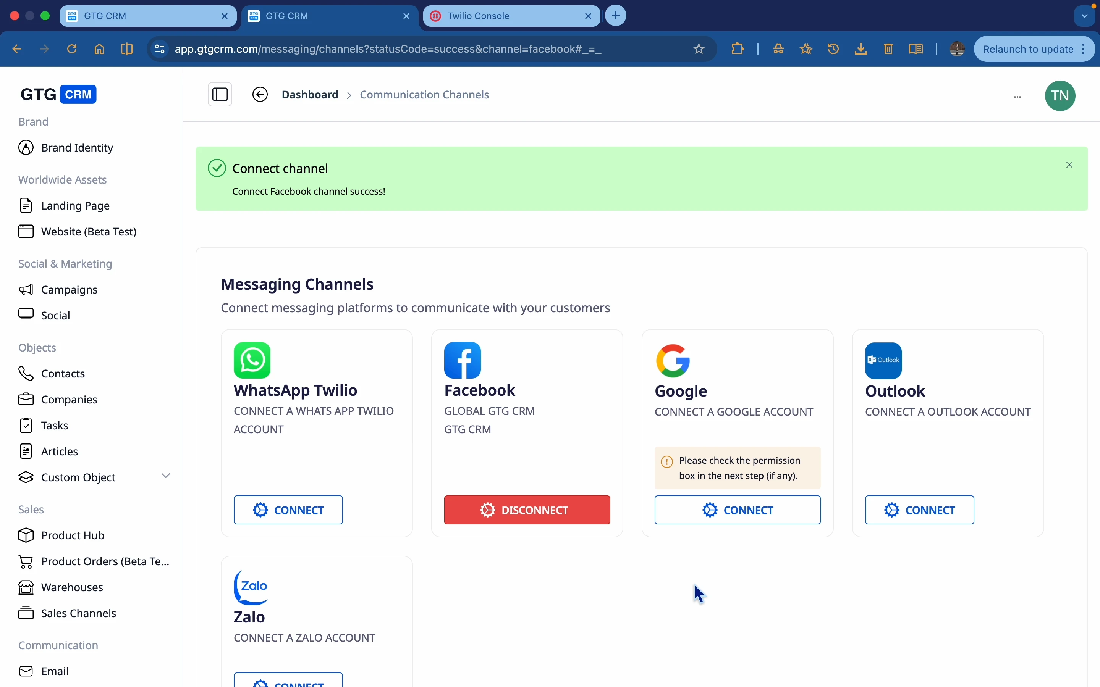This screenshot has height=687, width=1100.
Task: Select the Campaigns icon under Social & Marketing
Action: pos(26,289)
